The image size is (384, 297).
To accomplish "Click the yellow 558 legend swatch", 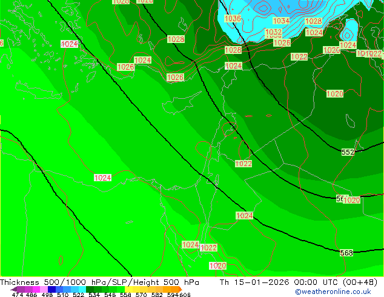I will (x=128, y=289).
